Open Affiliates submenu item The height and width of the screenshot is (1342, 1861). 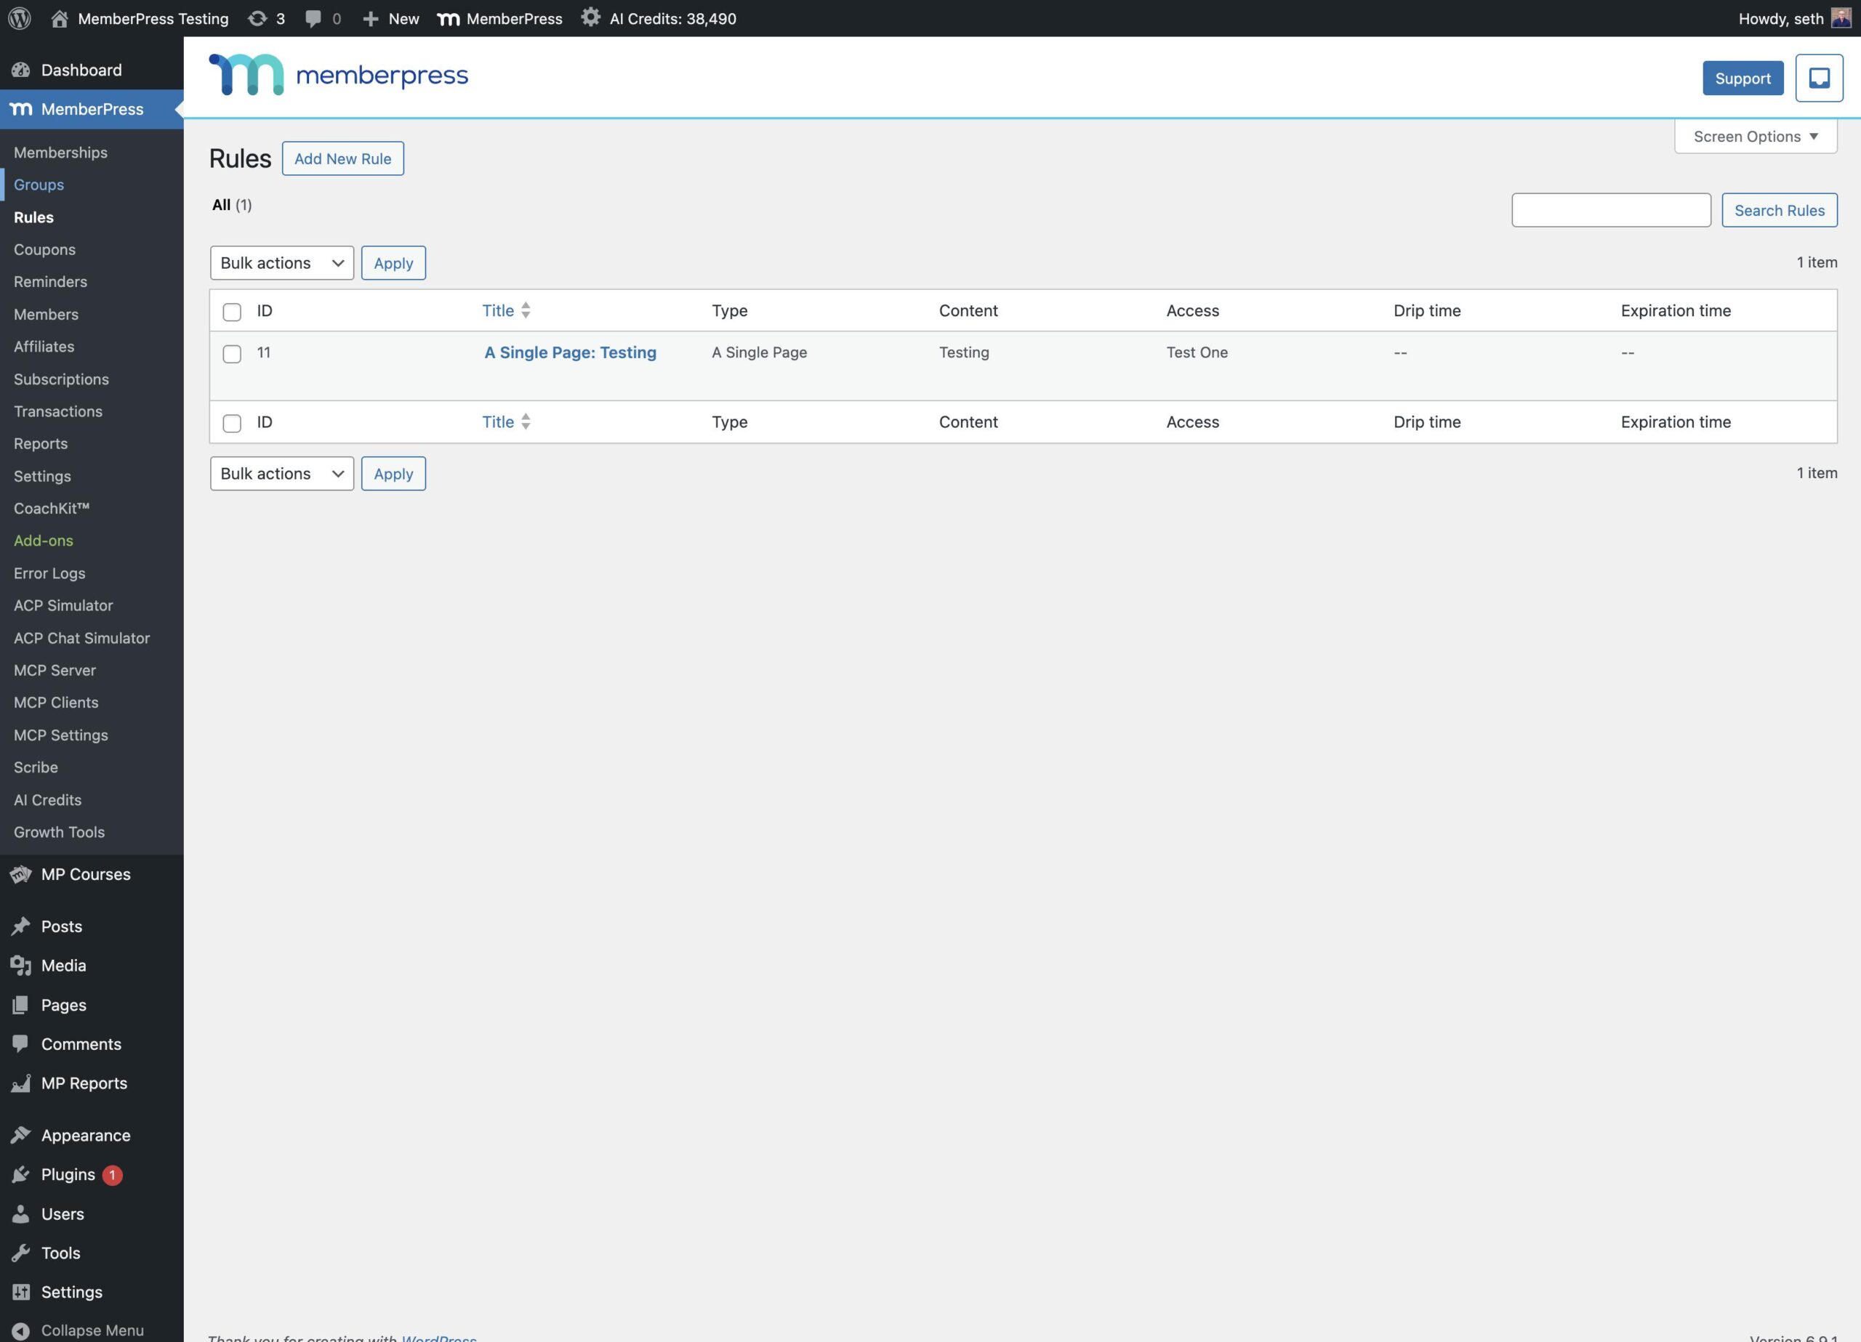44,346
